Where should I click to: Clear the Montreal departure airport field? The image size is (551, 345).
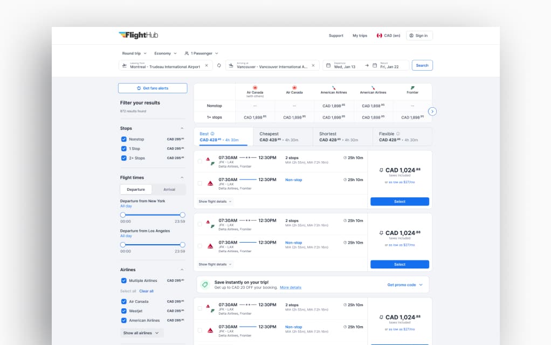point(206,65)
